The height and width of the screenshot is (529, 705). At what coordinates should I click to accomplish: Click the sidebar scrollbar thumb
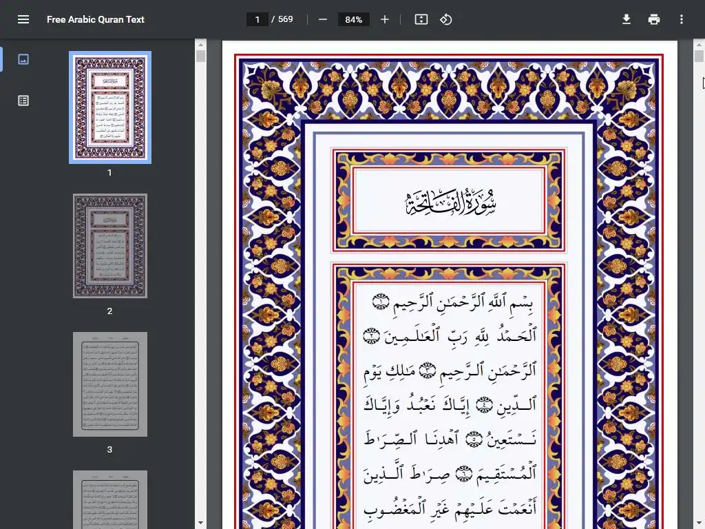(200, 56)
